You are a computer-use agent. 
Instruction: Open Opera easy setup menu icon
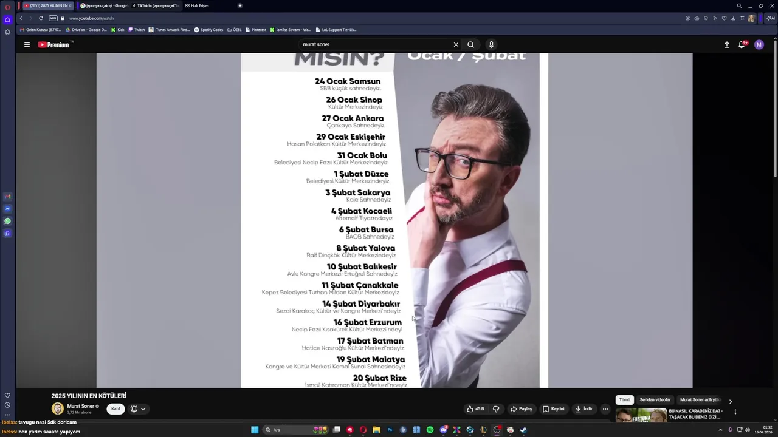click(x=742, y=18)
